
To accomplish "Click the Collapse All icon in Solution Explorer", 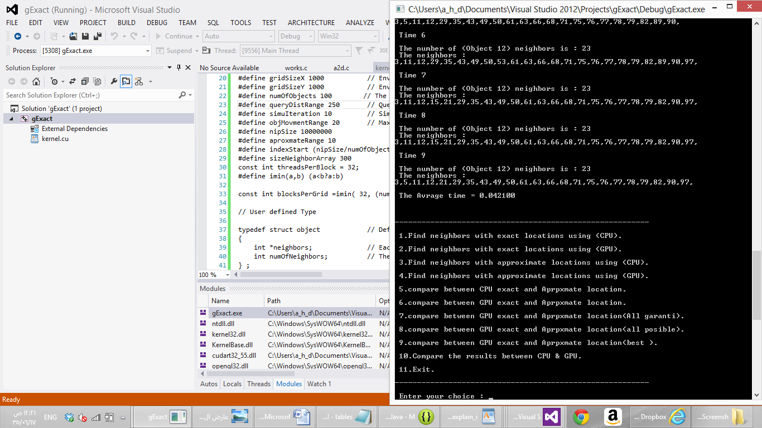I will (85, 81).
